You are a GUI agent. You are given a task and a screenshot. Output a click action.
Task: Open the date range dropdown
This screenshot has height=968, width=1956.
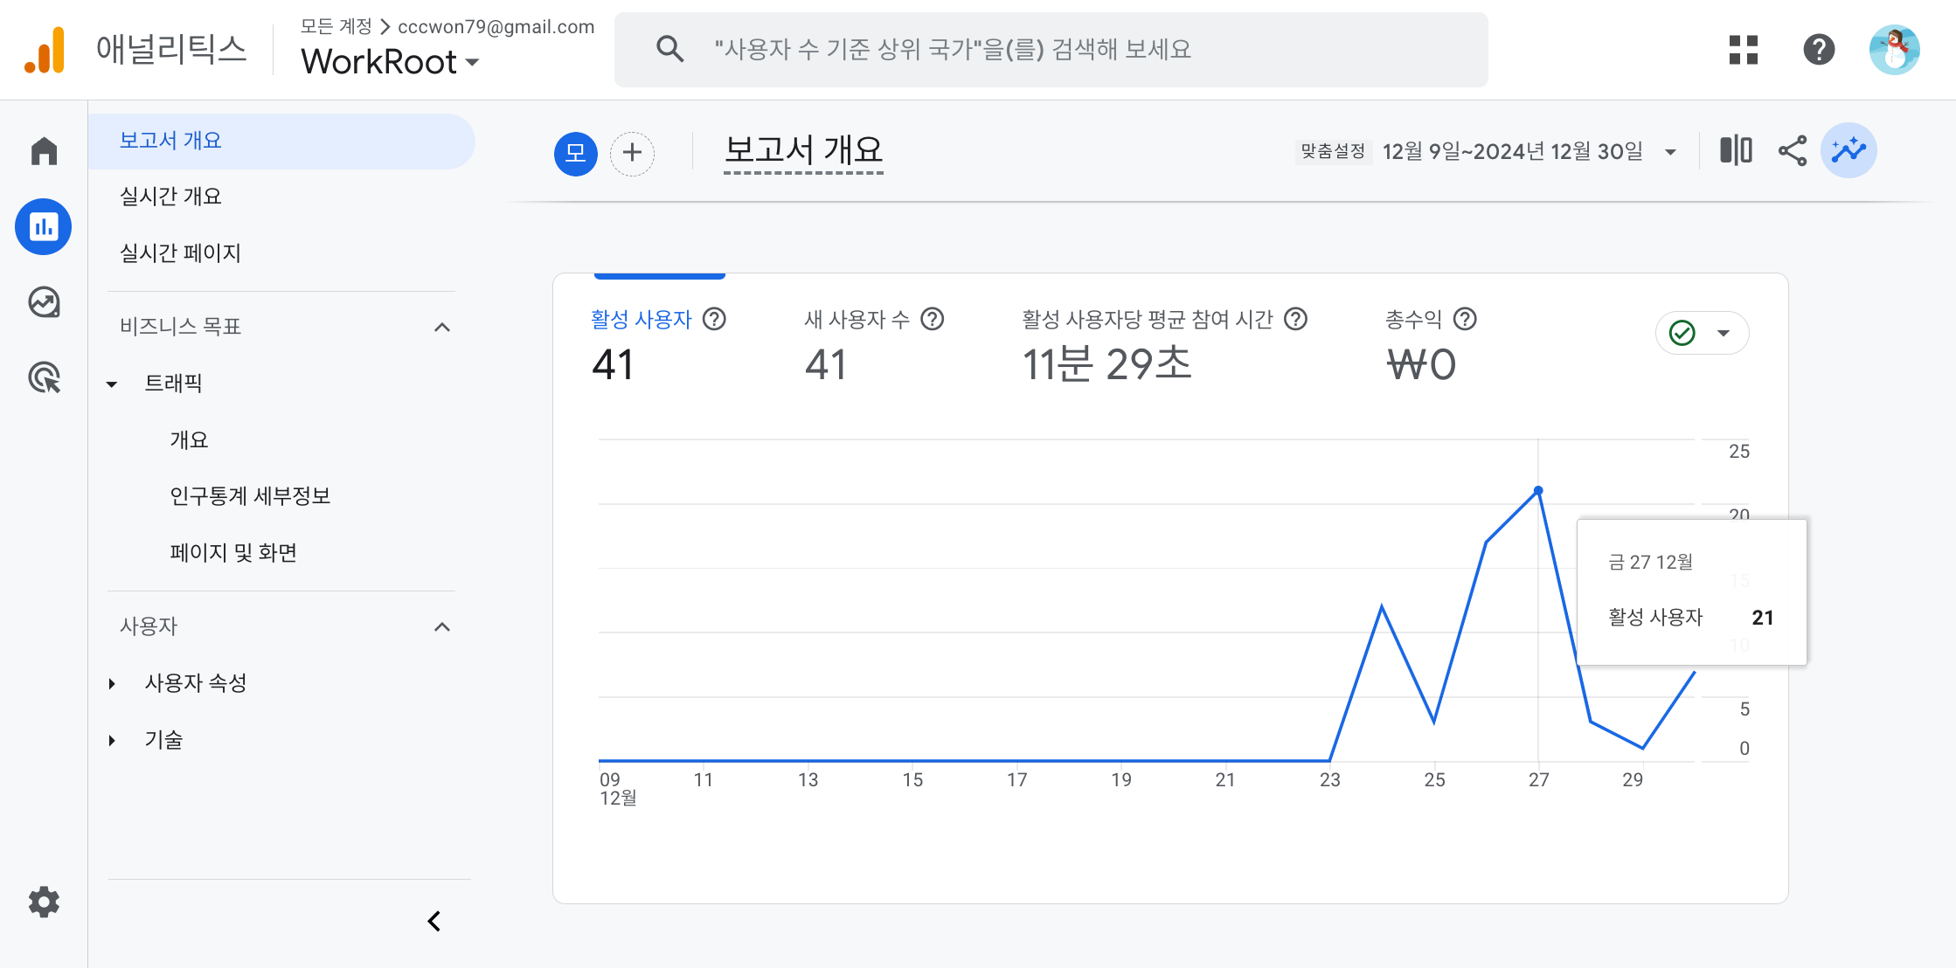coord(1670,152)
